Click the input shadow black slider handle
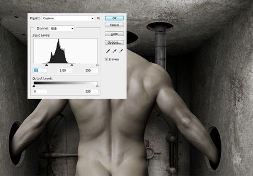The width and height of the screenshot is (253, 176). coord(46,65)
